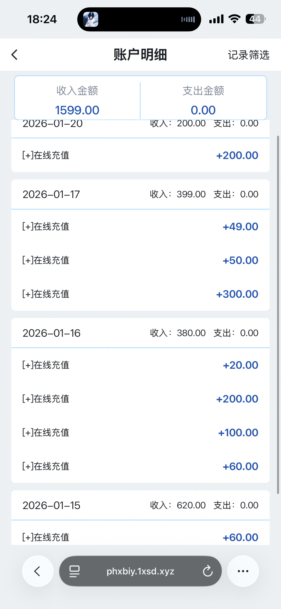Open the +300.00 在线充值 record
The width and height of the screenshot is (281, 609).
140,294
